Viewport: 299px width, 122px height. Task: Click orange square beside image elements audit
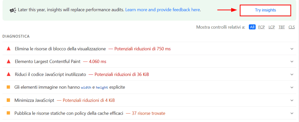point(8,87)
